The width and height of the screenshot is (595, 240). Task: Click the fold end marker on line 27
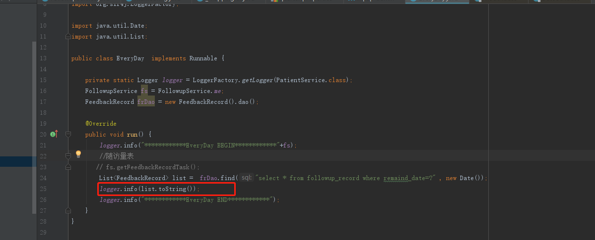click(68, 210)
